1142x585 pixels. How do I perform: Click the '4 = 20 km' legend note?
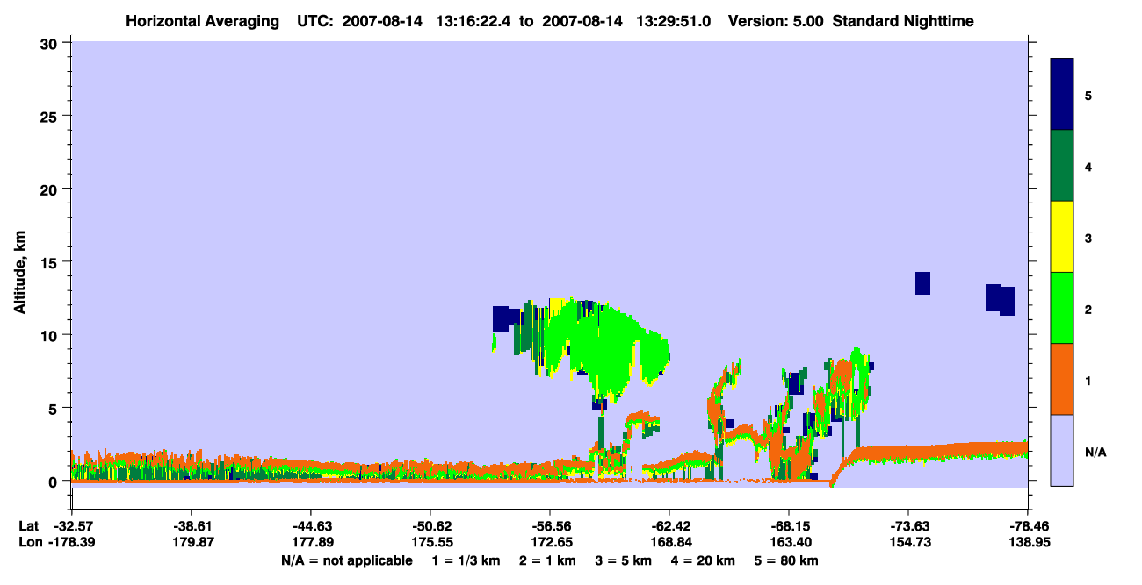[703, 560]
